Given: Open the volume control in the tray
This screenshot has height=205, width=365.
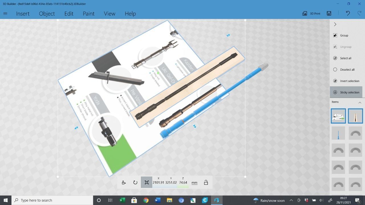Looking at the screenshot, I should coord(321,200).
